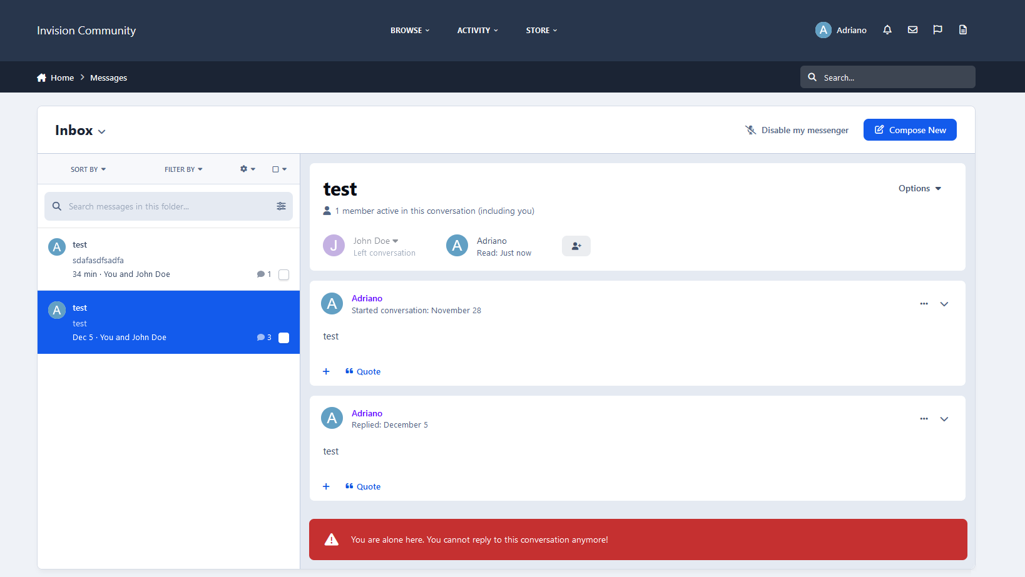
Task: Open the notifications bell icon
Action: [x=887, y=30]
